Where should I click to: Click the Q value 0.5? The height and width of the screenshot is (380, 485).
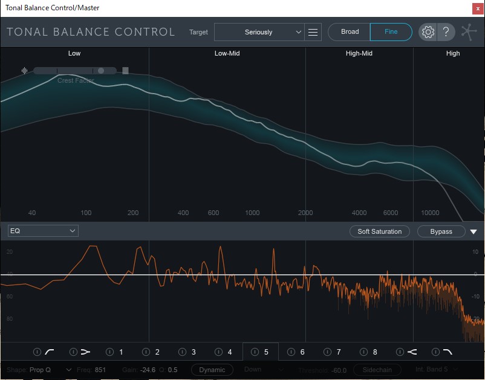[172, 370]
